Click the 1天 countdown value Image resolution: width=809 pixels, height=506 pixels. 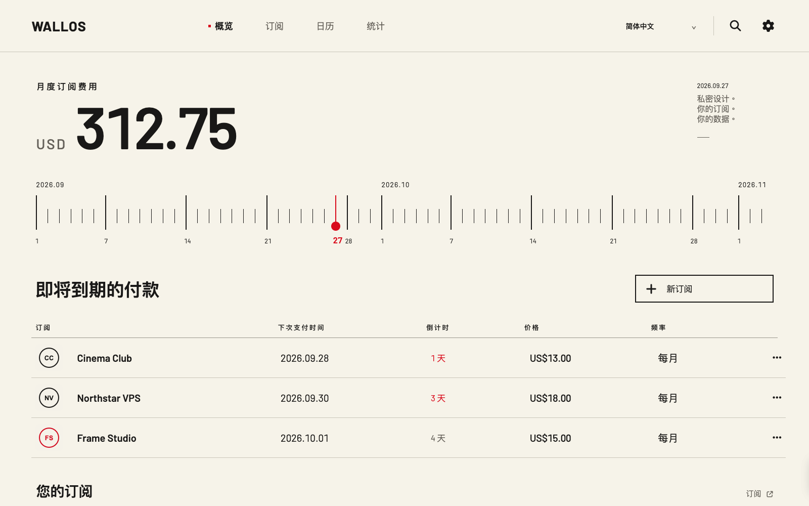[x=438, y=358]
